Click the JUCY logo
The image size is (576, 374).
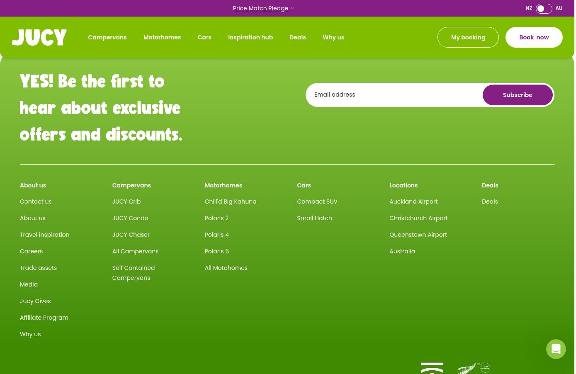[x=39, y=37]
